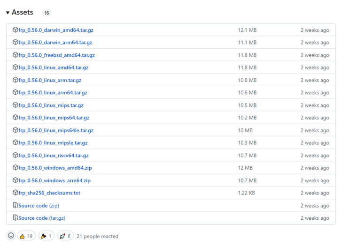Toggle the rocket reaction
Viewport: 341px width, 246px height.
tap(65, 236)
